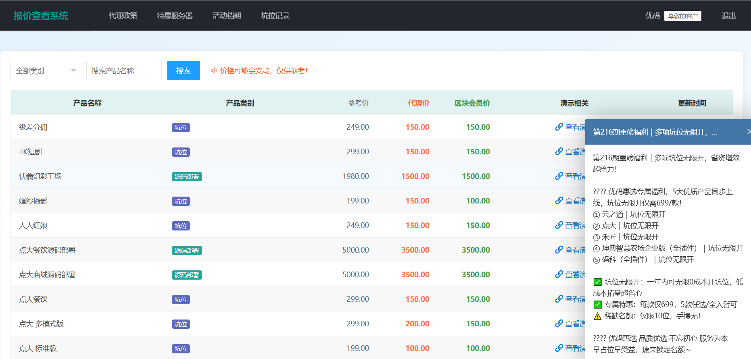Go to 特惠服务器 menu item
The image size is (751, 359).
[175, 16]
